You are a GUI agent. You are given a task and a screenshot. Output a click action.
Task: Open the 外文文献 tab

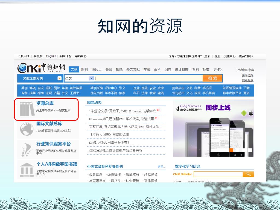click(133, 69)
